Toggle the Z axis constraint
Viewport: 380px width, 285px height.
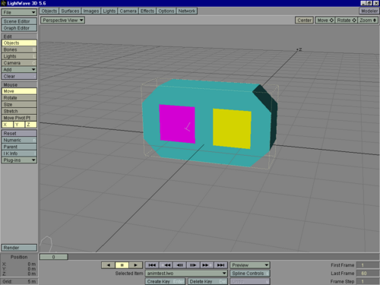click(x=31, y=125)
